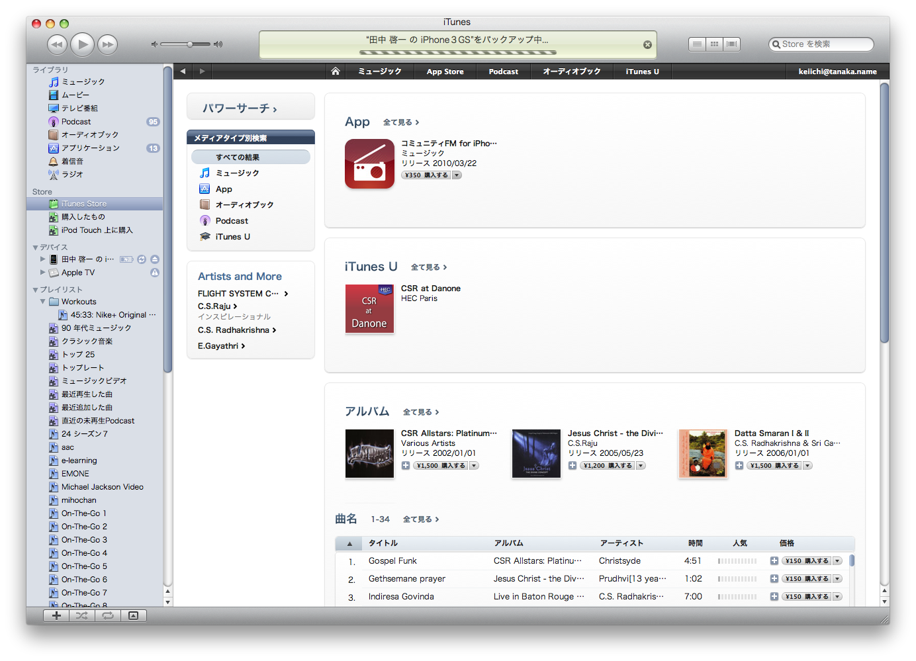Open Power Search link
This screenshot has width=916, height=661.
point(240,108)
